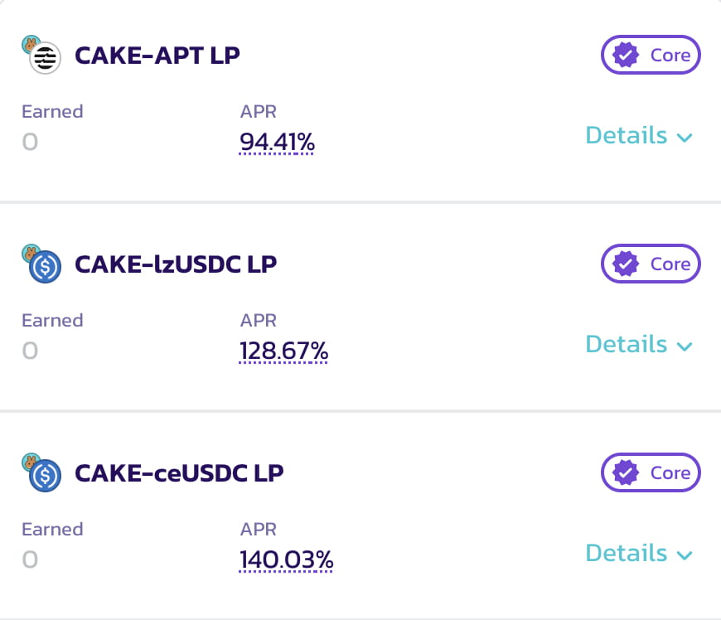Click the Core badge on CAKE-APT farm
The height and width of the screenshot is (620, 721).
[651, 55]
